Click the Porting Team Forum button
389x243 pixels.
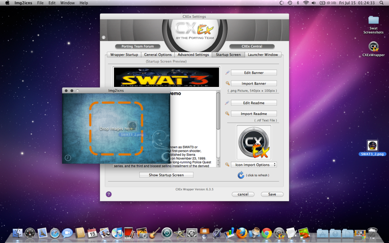[x=138, y=46]
